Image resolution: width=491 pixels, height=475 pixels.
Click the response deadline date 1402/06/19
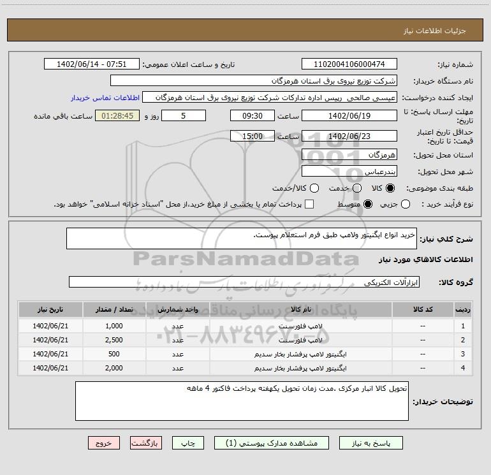pos(349,115)
